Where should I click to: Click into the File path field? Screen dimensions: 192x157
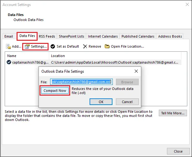pyautogui.click(x=81, y=82)
